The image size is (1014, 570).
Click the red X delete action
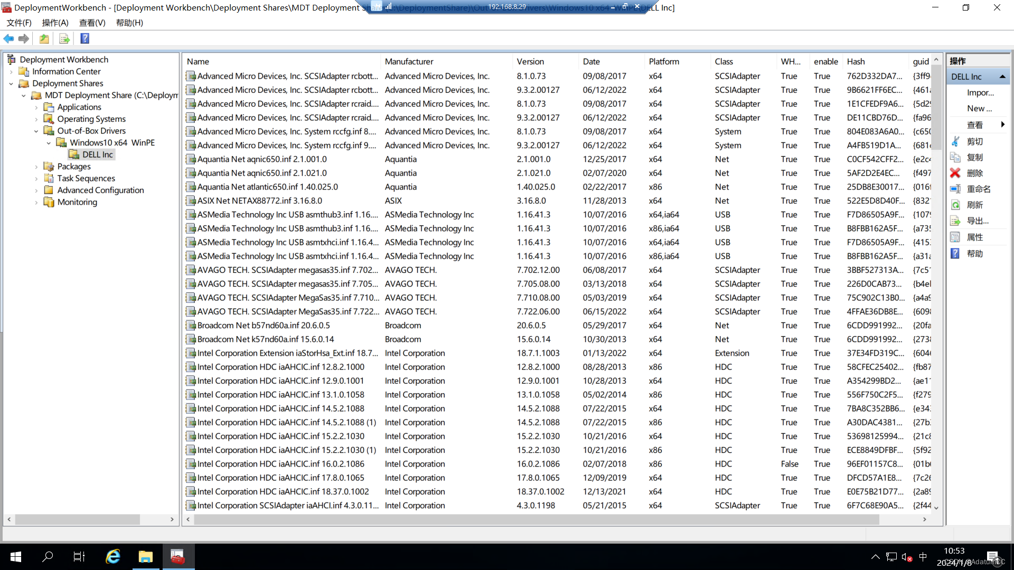point(955,173)
